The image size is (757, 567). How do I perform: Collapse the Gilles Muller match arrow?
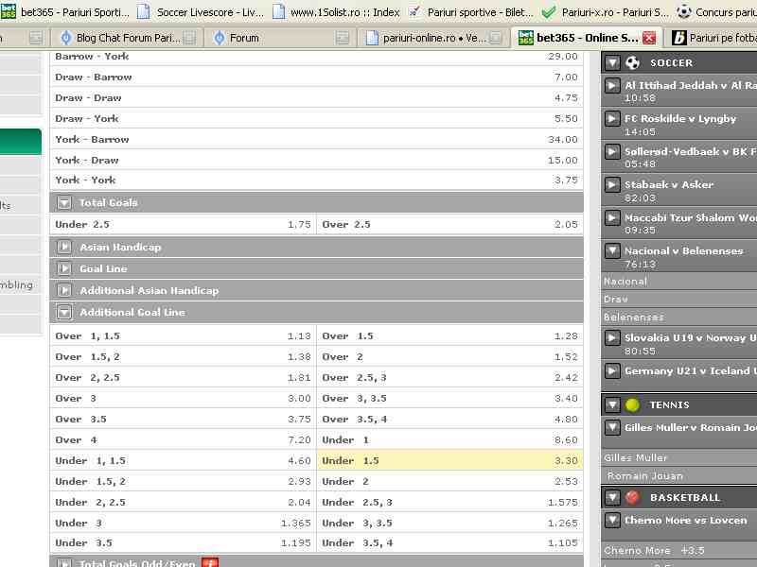tap(612, 428)
